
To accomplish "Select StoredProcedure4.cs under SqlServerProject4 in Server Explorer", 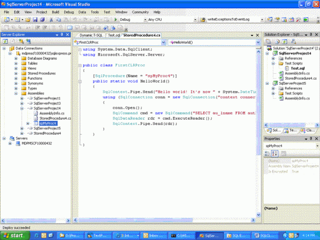I will pos(55,119).
